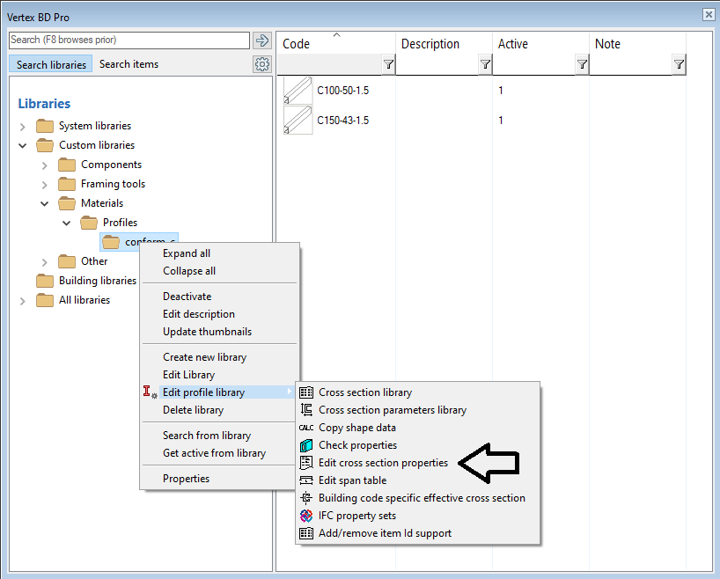Click the Active column filter icon
The width and height of the screenshot is (720, 579).
(582, 65)
